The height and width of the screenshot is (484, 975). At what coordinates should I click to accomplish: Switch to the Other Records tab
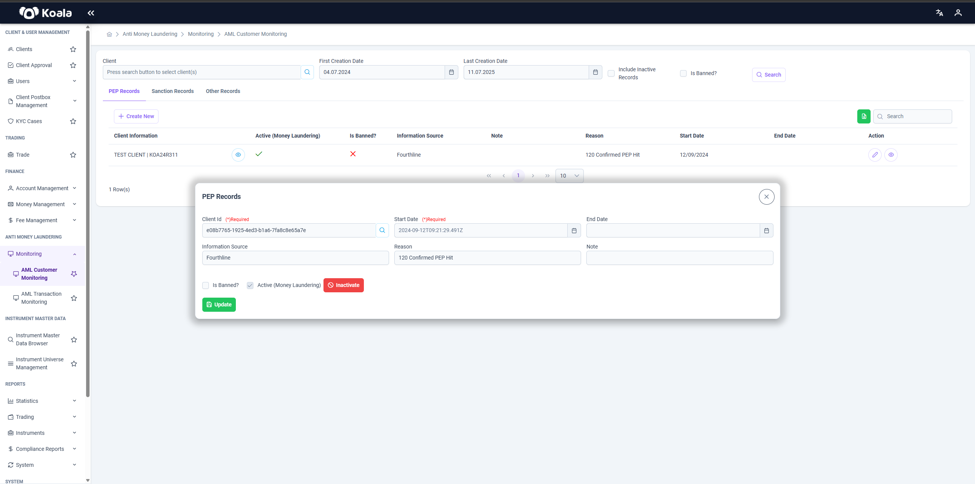[x=223, y=91]
